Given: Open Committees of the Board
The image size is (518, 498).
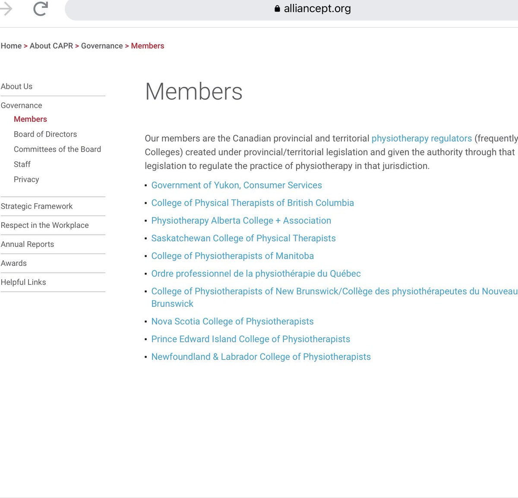Looking at the screenshot, I should [x=57, y=149].
